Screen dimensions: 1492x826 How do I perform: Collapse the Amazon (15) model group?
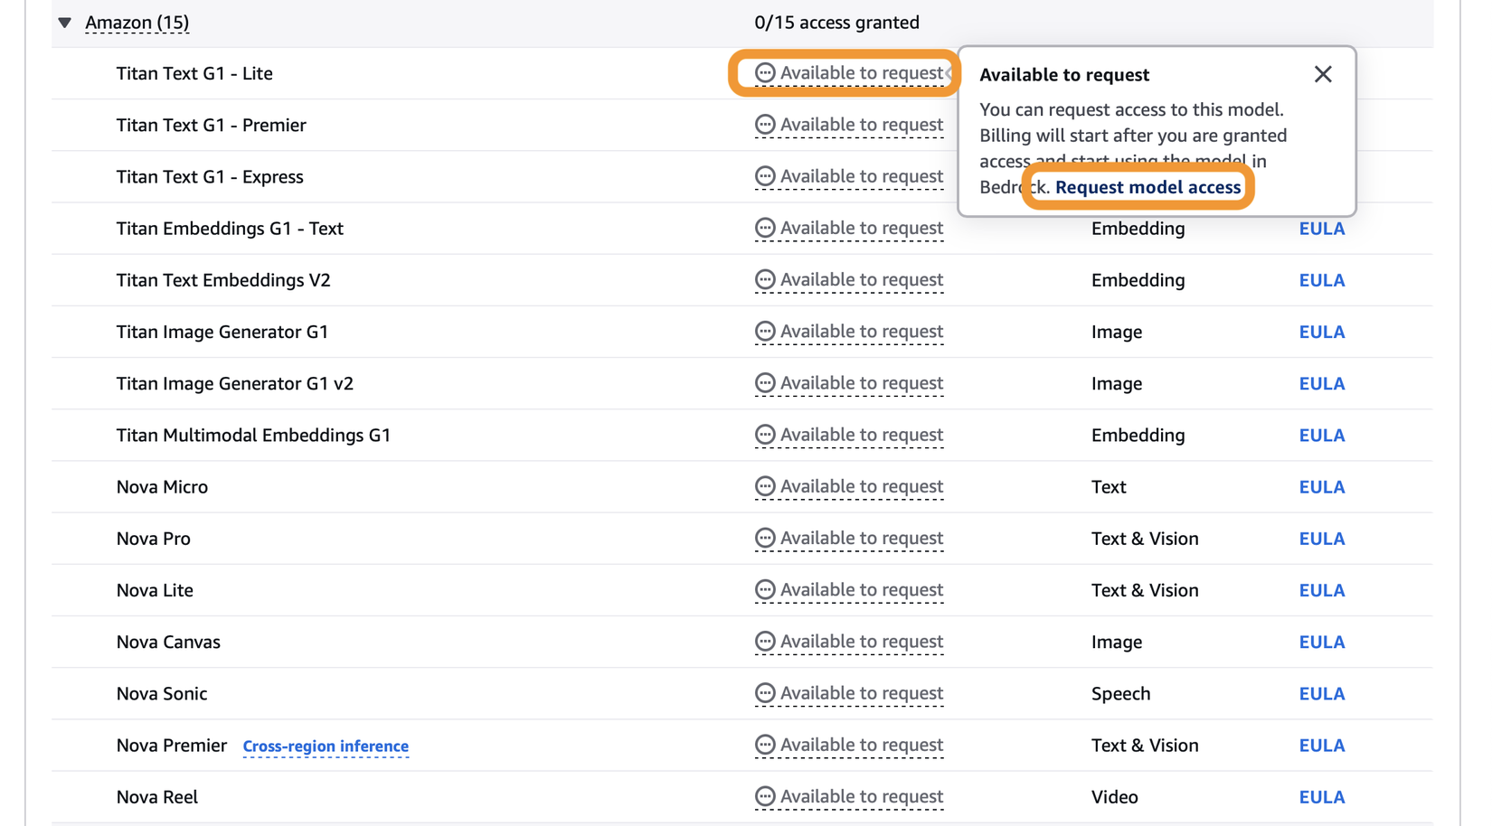coord(64,23)
